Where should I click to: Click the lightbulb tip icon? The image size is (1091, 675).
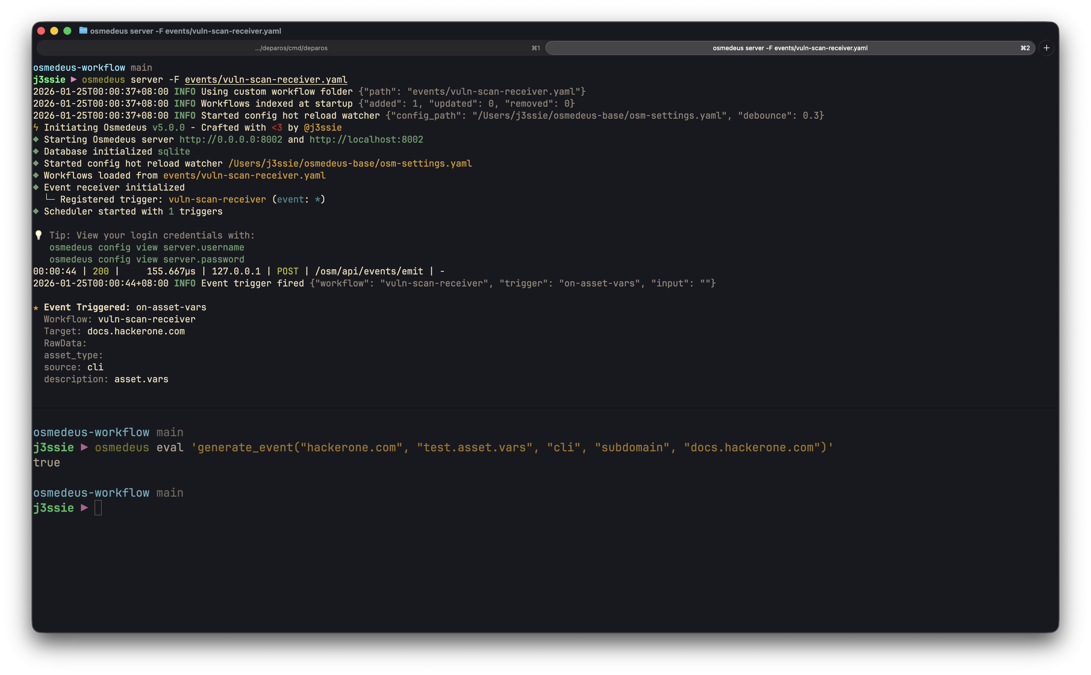click(x=39, y=235)
